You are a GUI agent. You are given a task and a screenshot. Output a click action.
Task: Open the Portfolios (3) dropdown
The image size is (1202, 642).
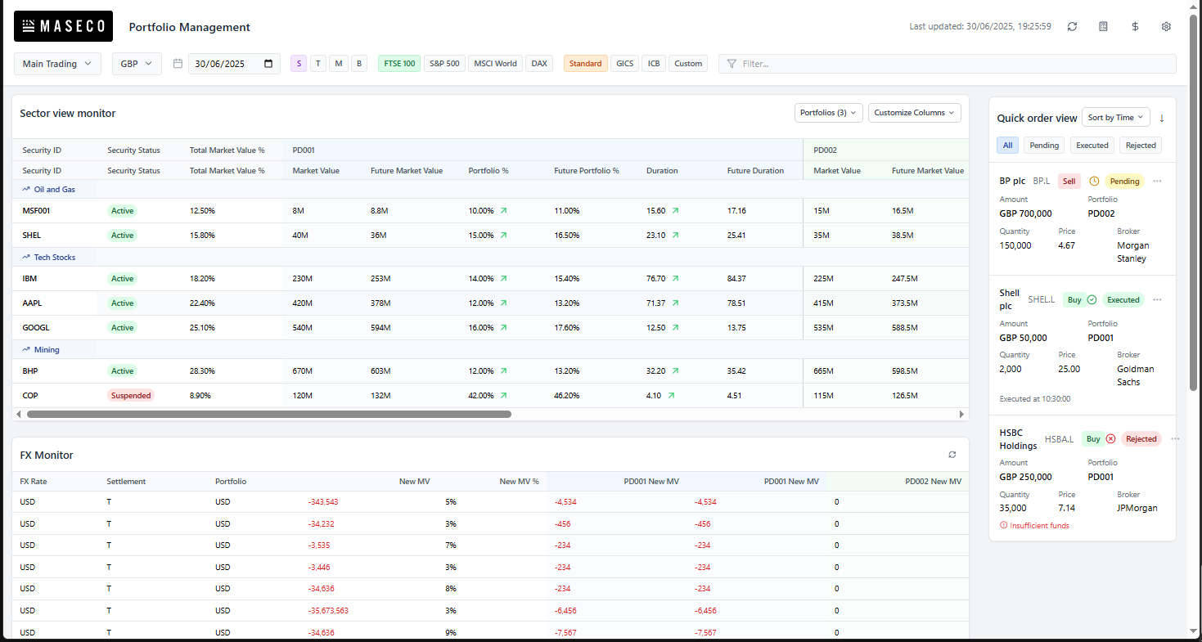tap(828, 113)
